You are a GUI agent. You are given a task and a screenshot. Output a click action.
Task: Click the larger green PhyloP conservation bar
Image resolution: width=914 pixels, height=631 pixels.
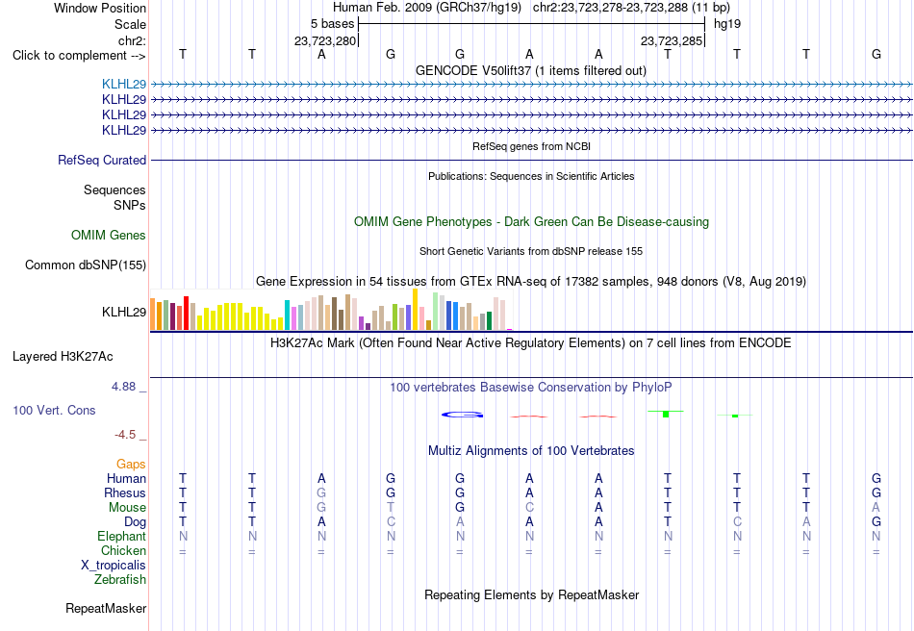[666, 414]
